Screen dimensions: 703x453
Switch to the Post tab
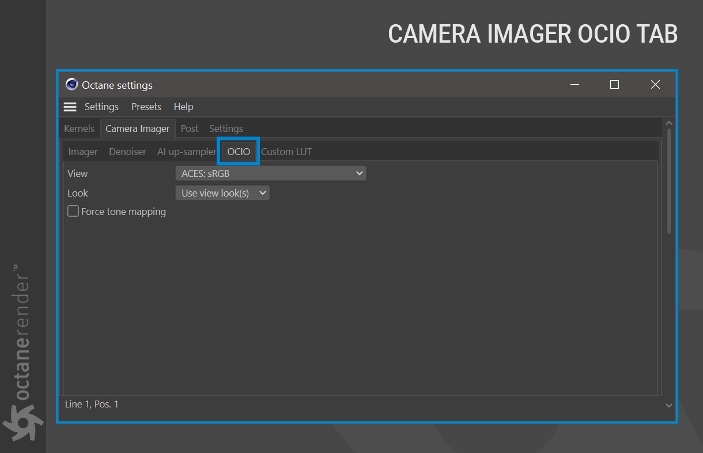[190, 129]
